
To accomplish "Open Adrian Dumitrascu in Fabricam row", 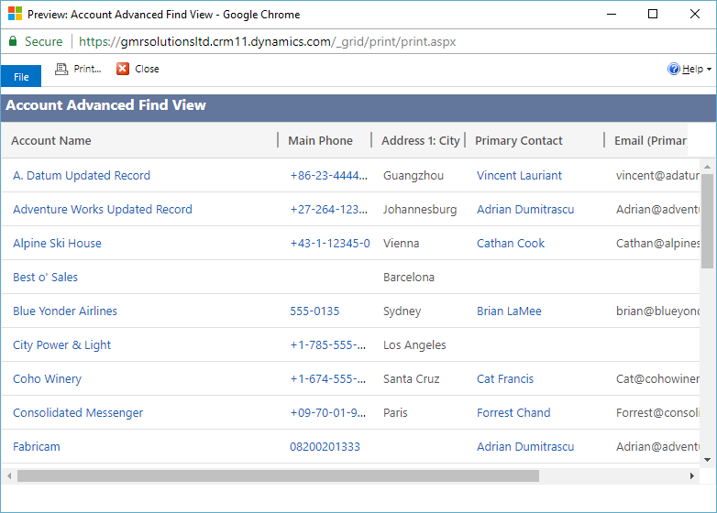I will coord(525,446).
